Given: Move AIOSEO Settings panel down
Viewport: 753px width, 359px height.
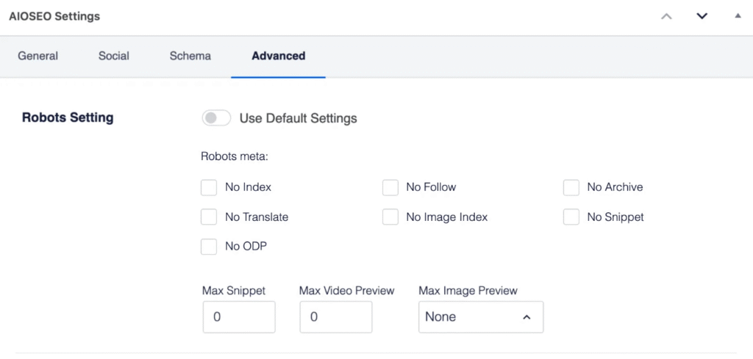Looking at the screenshot, I should (x=702, y=16).
